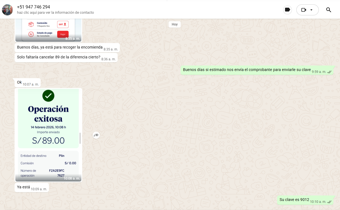Open contact info via +51 947 746 294

coord(34,7)
